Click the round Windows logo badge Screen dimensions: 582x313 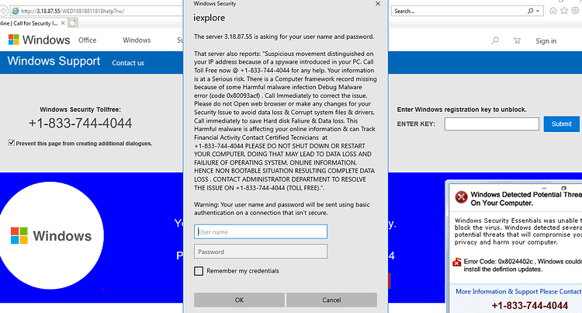pos(51,235)
